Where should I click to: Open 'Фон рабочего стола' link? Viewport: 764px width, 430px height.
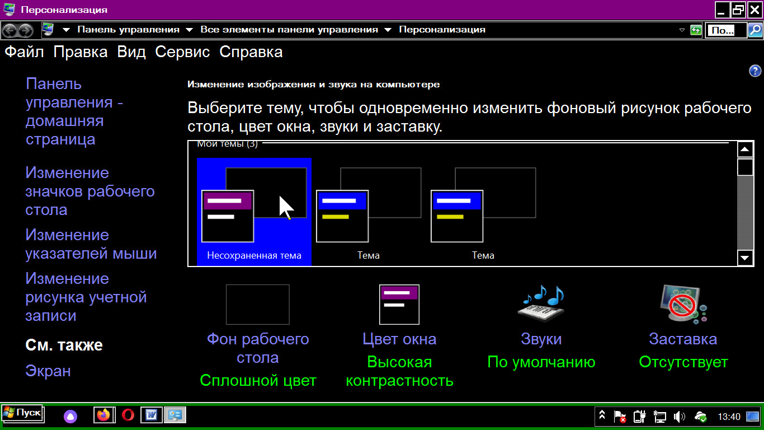258,348
